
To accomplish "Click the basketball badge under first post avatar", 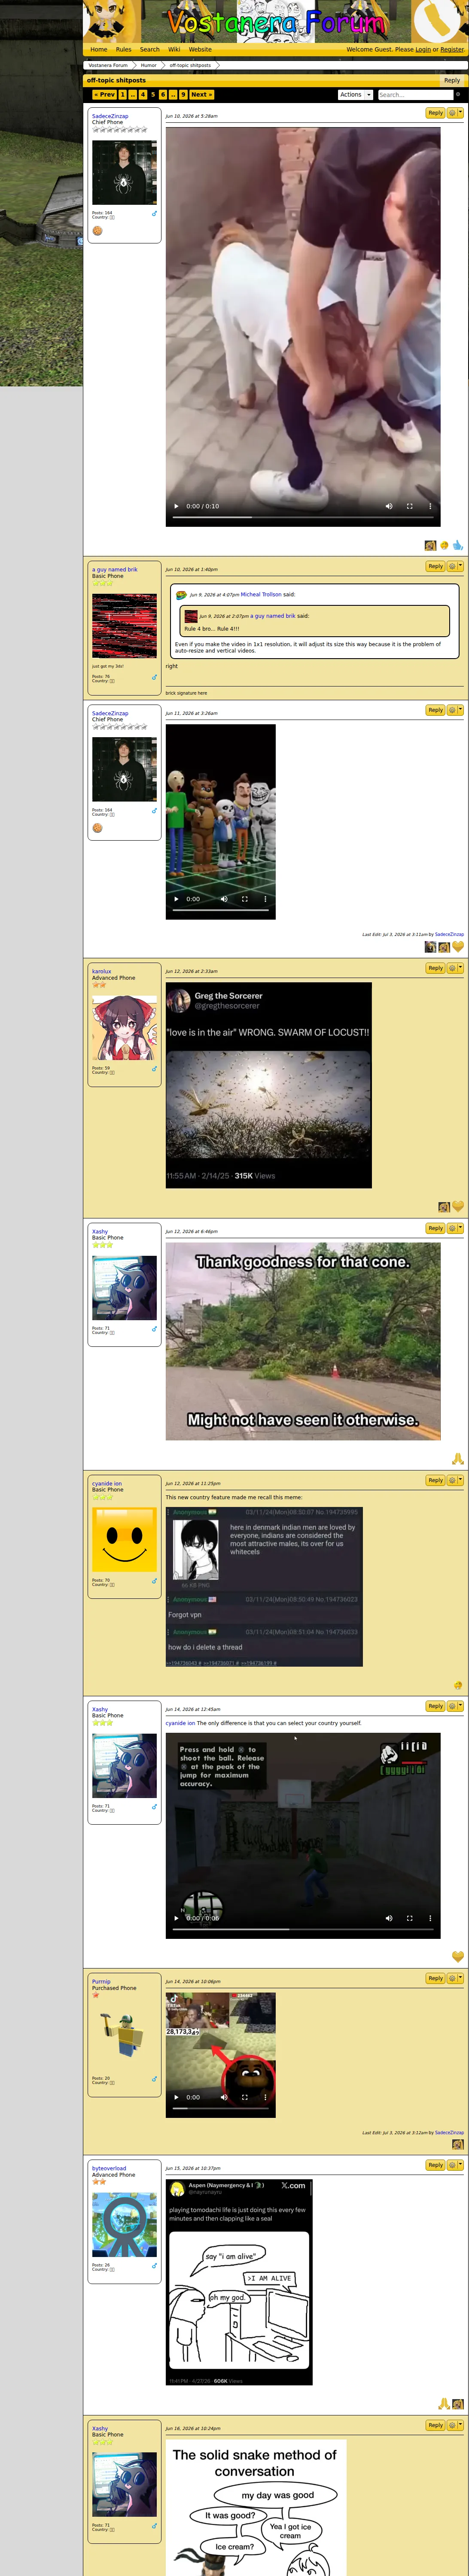I will (x=98, y=231).
